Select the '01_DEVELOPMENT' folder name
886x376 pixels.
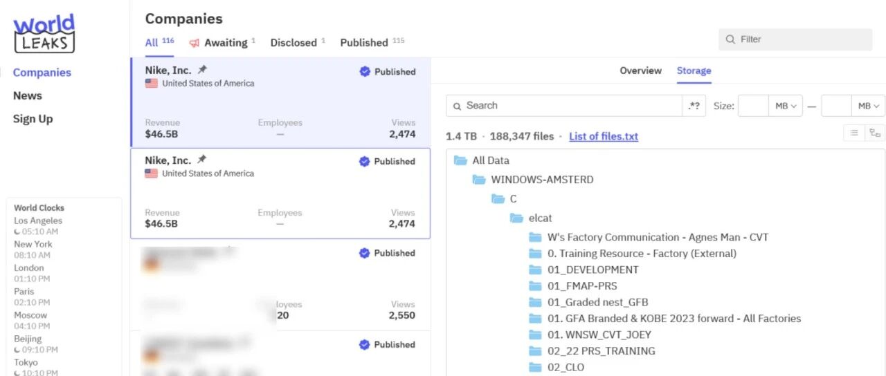click(593, 270)
